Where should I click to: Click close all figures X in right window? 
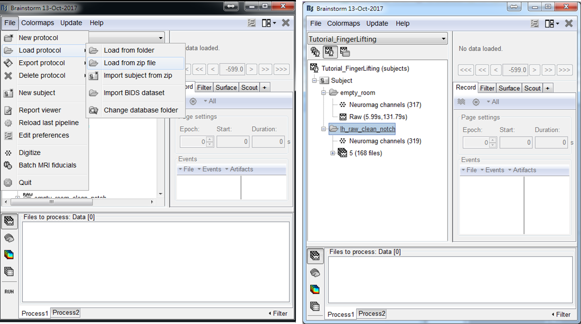pos(569,23)
